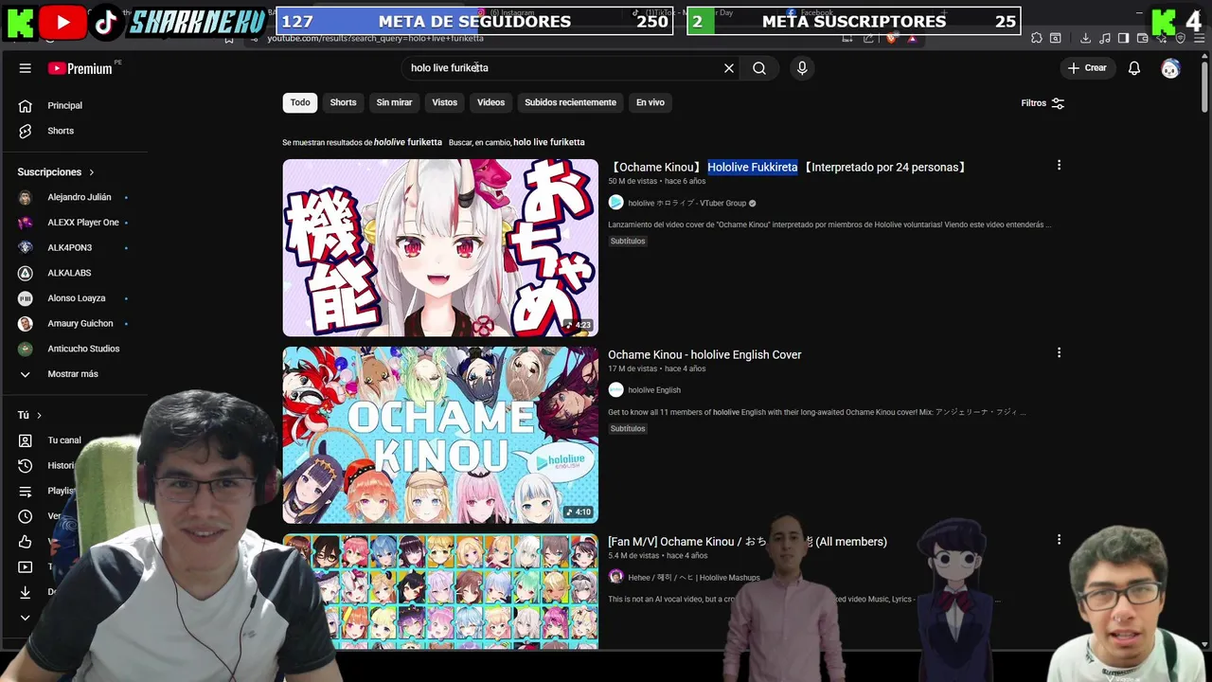Open the account avatar menu

pyautogui.click(x=1170, y=68)
